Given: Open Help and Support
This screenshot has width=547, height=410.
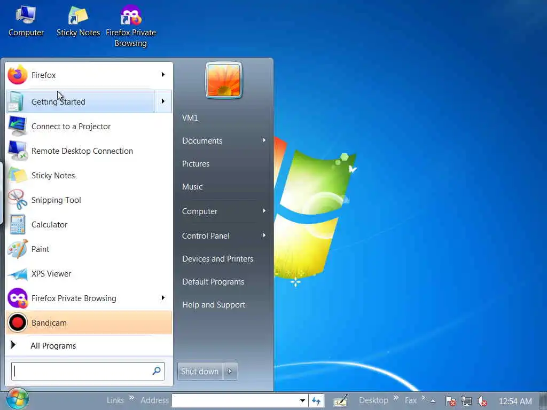Looking at the screenshot, I should [x=214, y=305].
